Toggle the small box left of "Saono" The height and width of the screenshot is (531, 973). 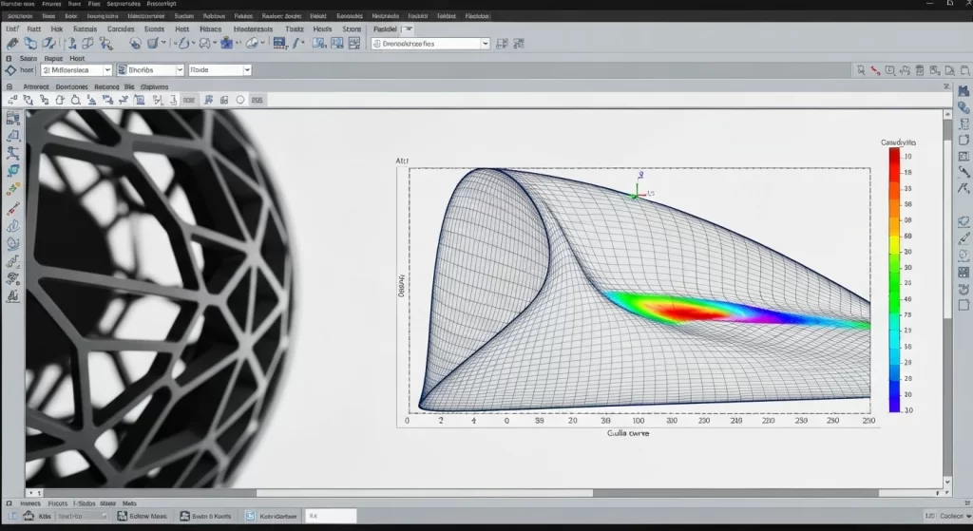[10, 58]
